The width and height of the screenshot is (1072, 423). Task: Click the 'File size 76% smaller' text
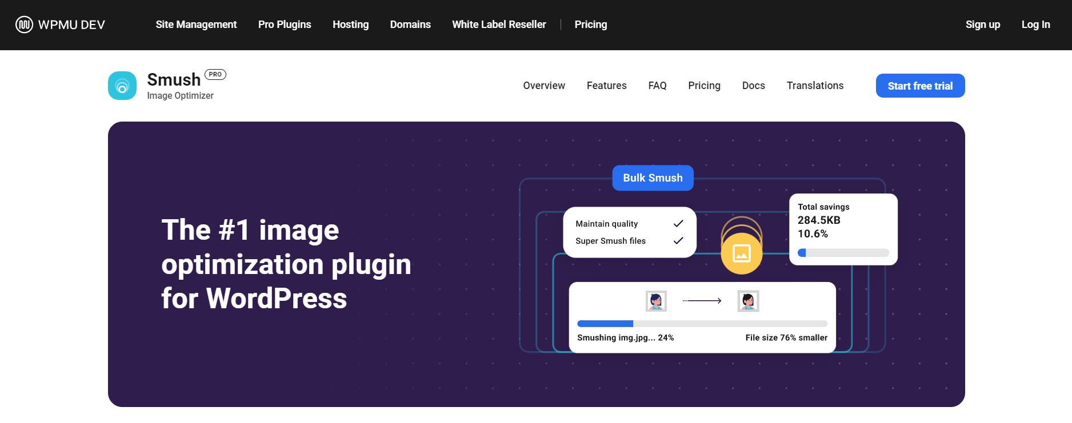click(x=786, y=338)
